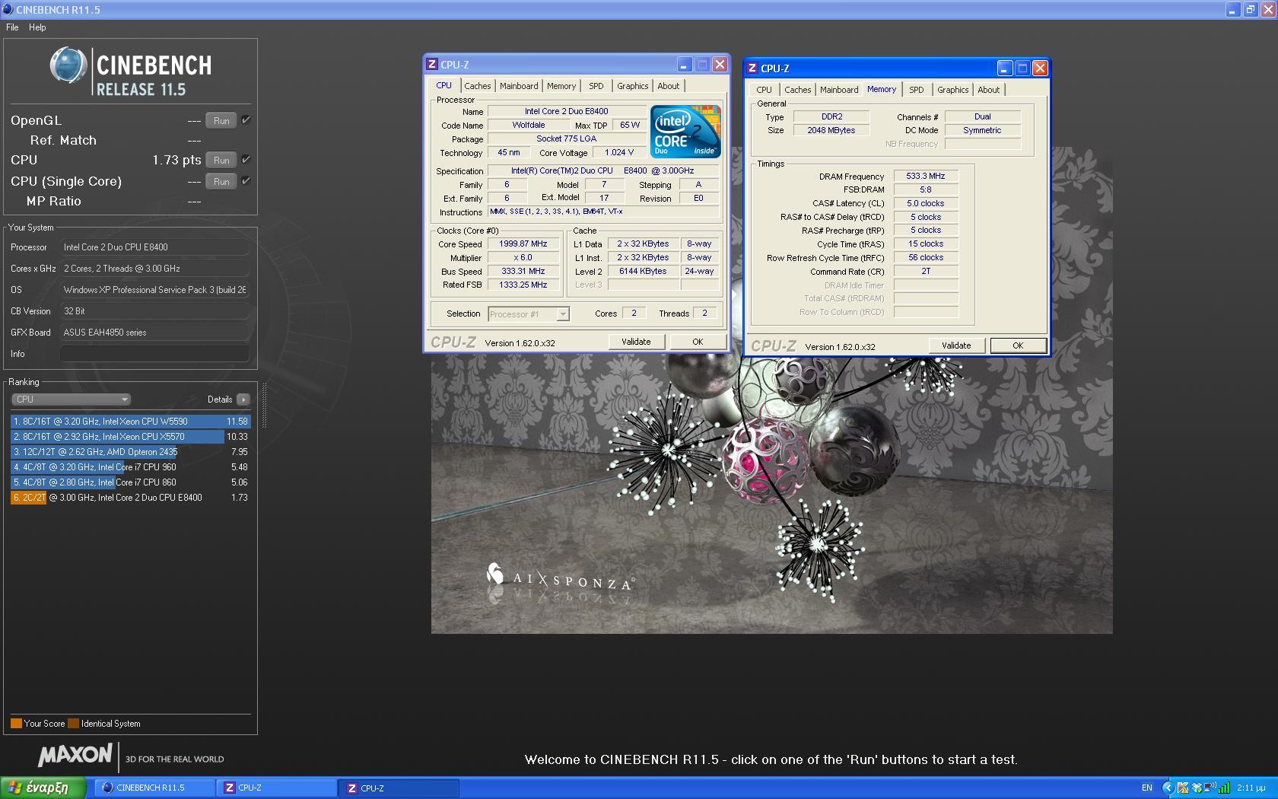The height and width of the screenshot is (799, 1278).
Task: Run the CPU (Single Core) test
Action: click(221, 181)
